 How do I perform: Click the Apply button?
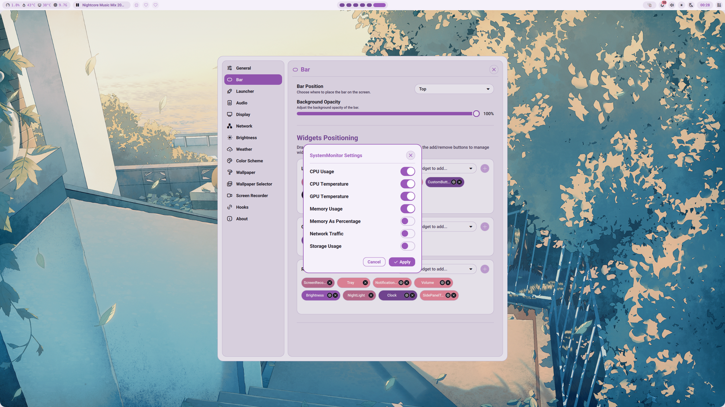coord(402,262)
